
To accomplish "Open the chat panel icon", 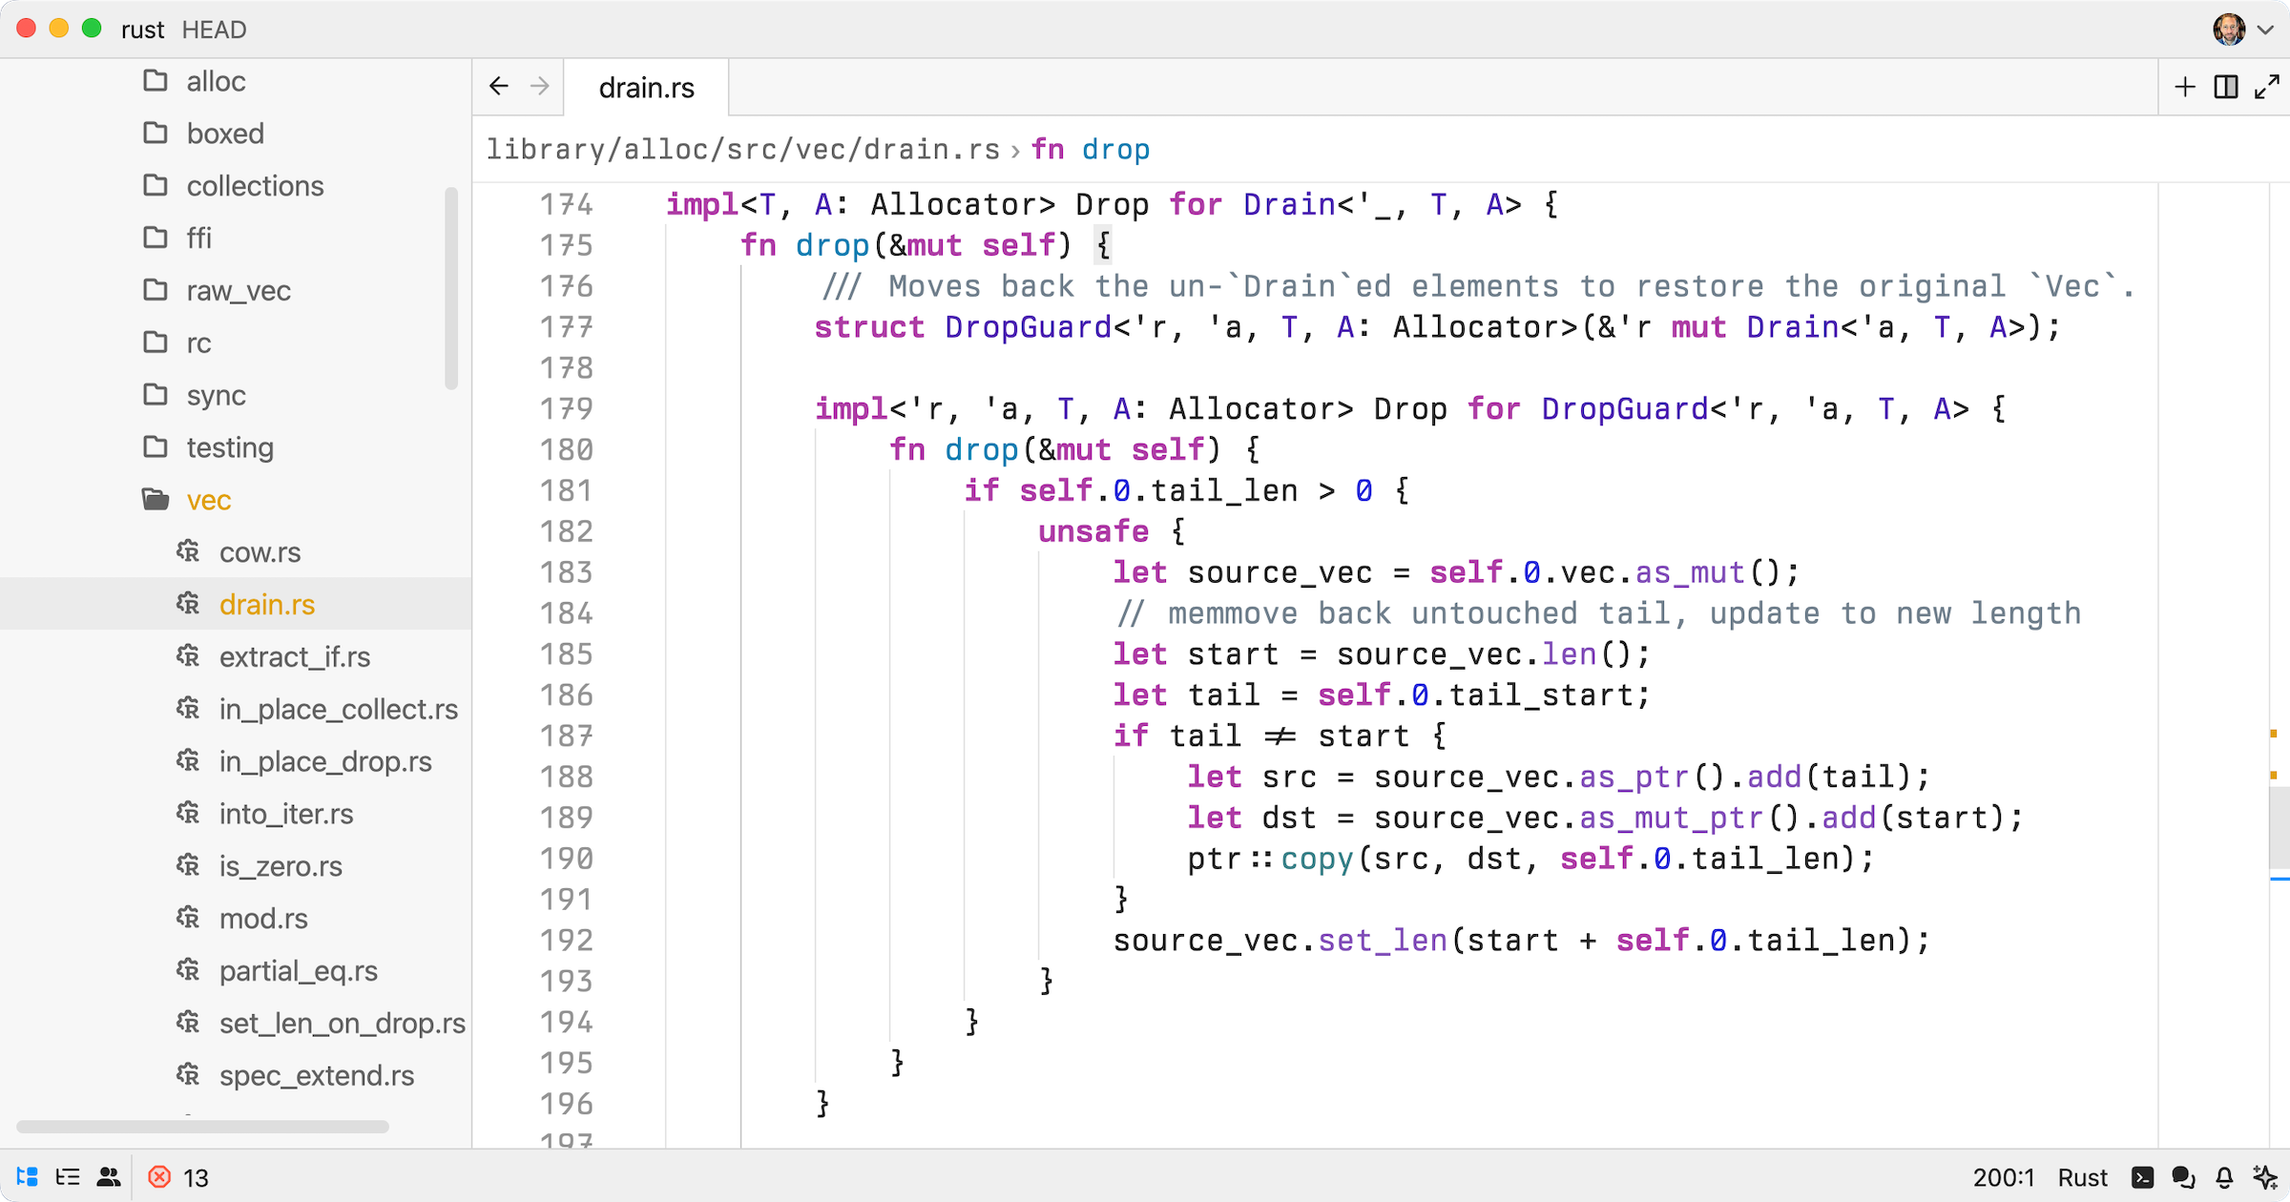I will 2183,1177.
